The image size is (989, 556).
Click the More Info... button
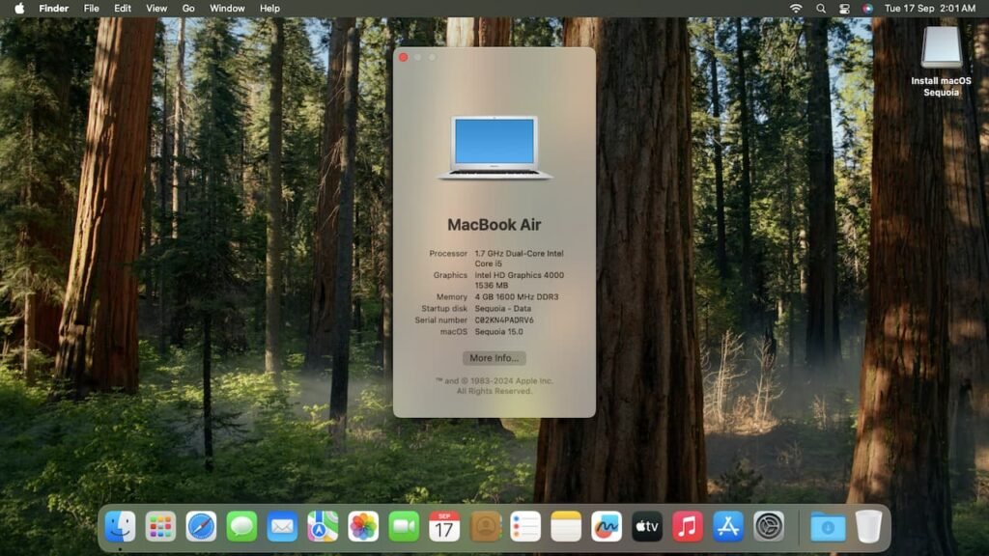(494, 358)
